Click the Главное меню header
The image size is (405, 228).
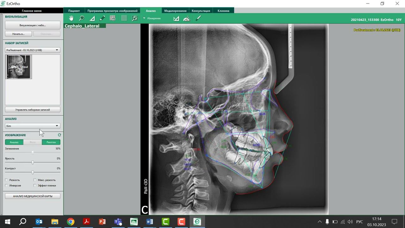[32, 10]
